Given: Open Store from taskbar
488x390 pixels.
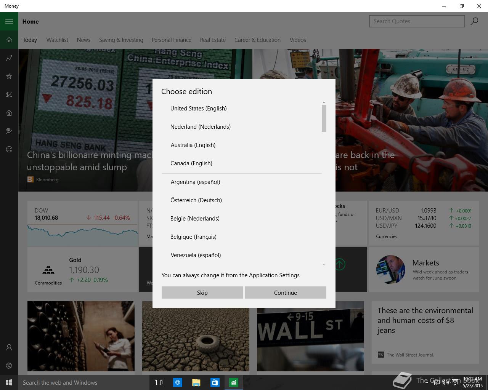Looking at the screenshot, I should (x=215, y=382).
